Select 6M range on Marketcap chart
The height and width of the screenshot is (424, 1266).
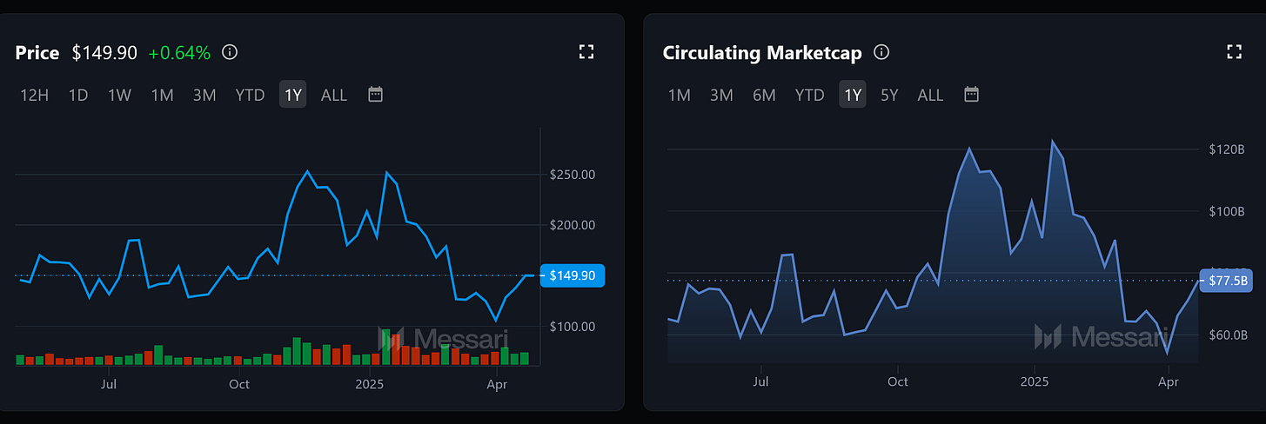click(764, 95)
